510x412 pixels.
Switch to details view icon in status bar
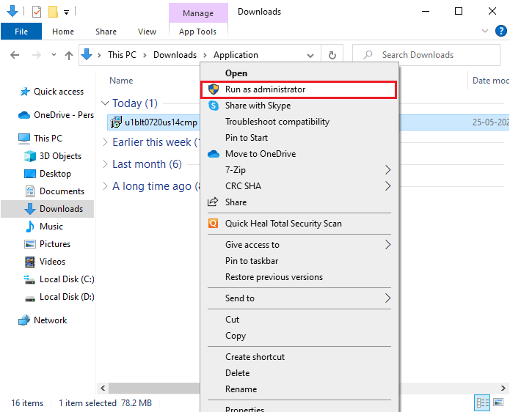pos(482,403)
